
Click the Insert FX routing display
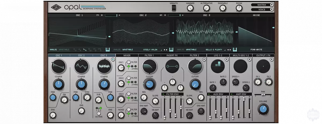point(172,66)
